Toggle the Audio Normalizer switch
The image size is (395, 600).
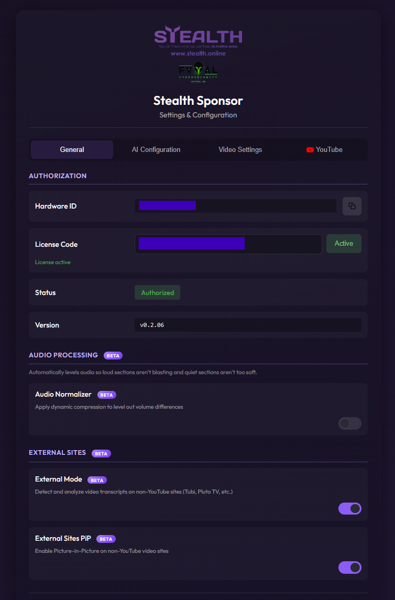[x=349, y=423]
